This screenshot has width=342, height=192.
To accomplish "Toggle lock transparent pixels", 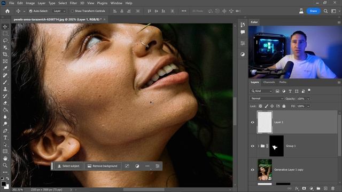I will (260, 106).
